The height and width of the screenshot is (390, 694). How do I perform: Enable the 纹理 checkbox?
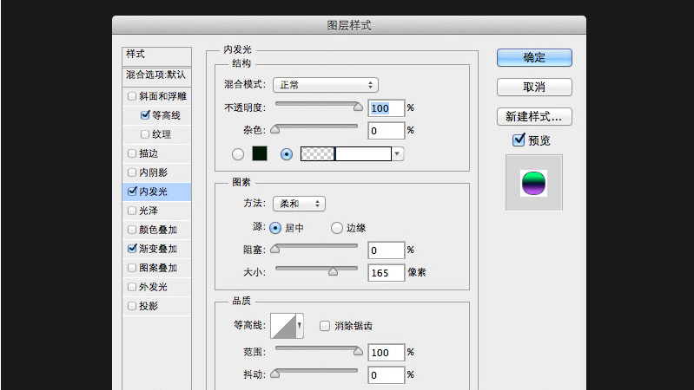pyautogui.click(x=145, y=133)
